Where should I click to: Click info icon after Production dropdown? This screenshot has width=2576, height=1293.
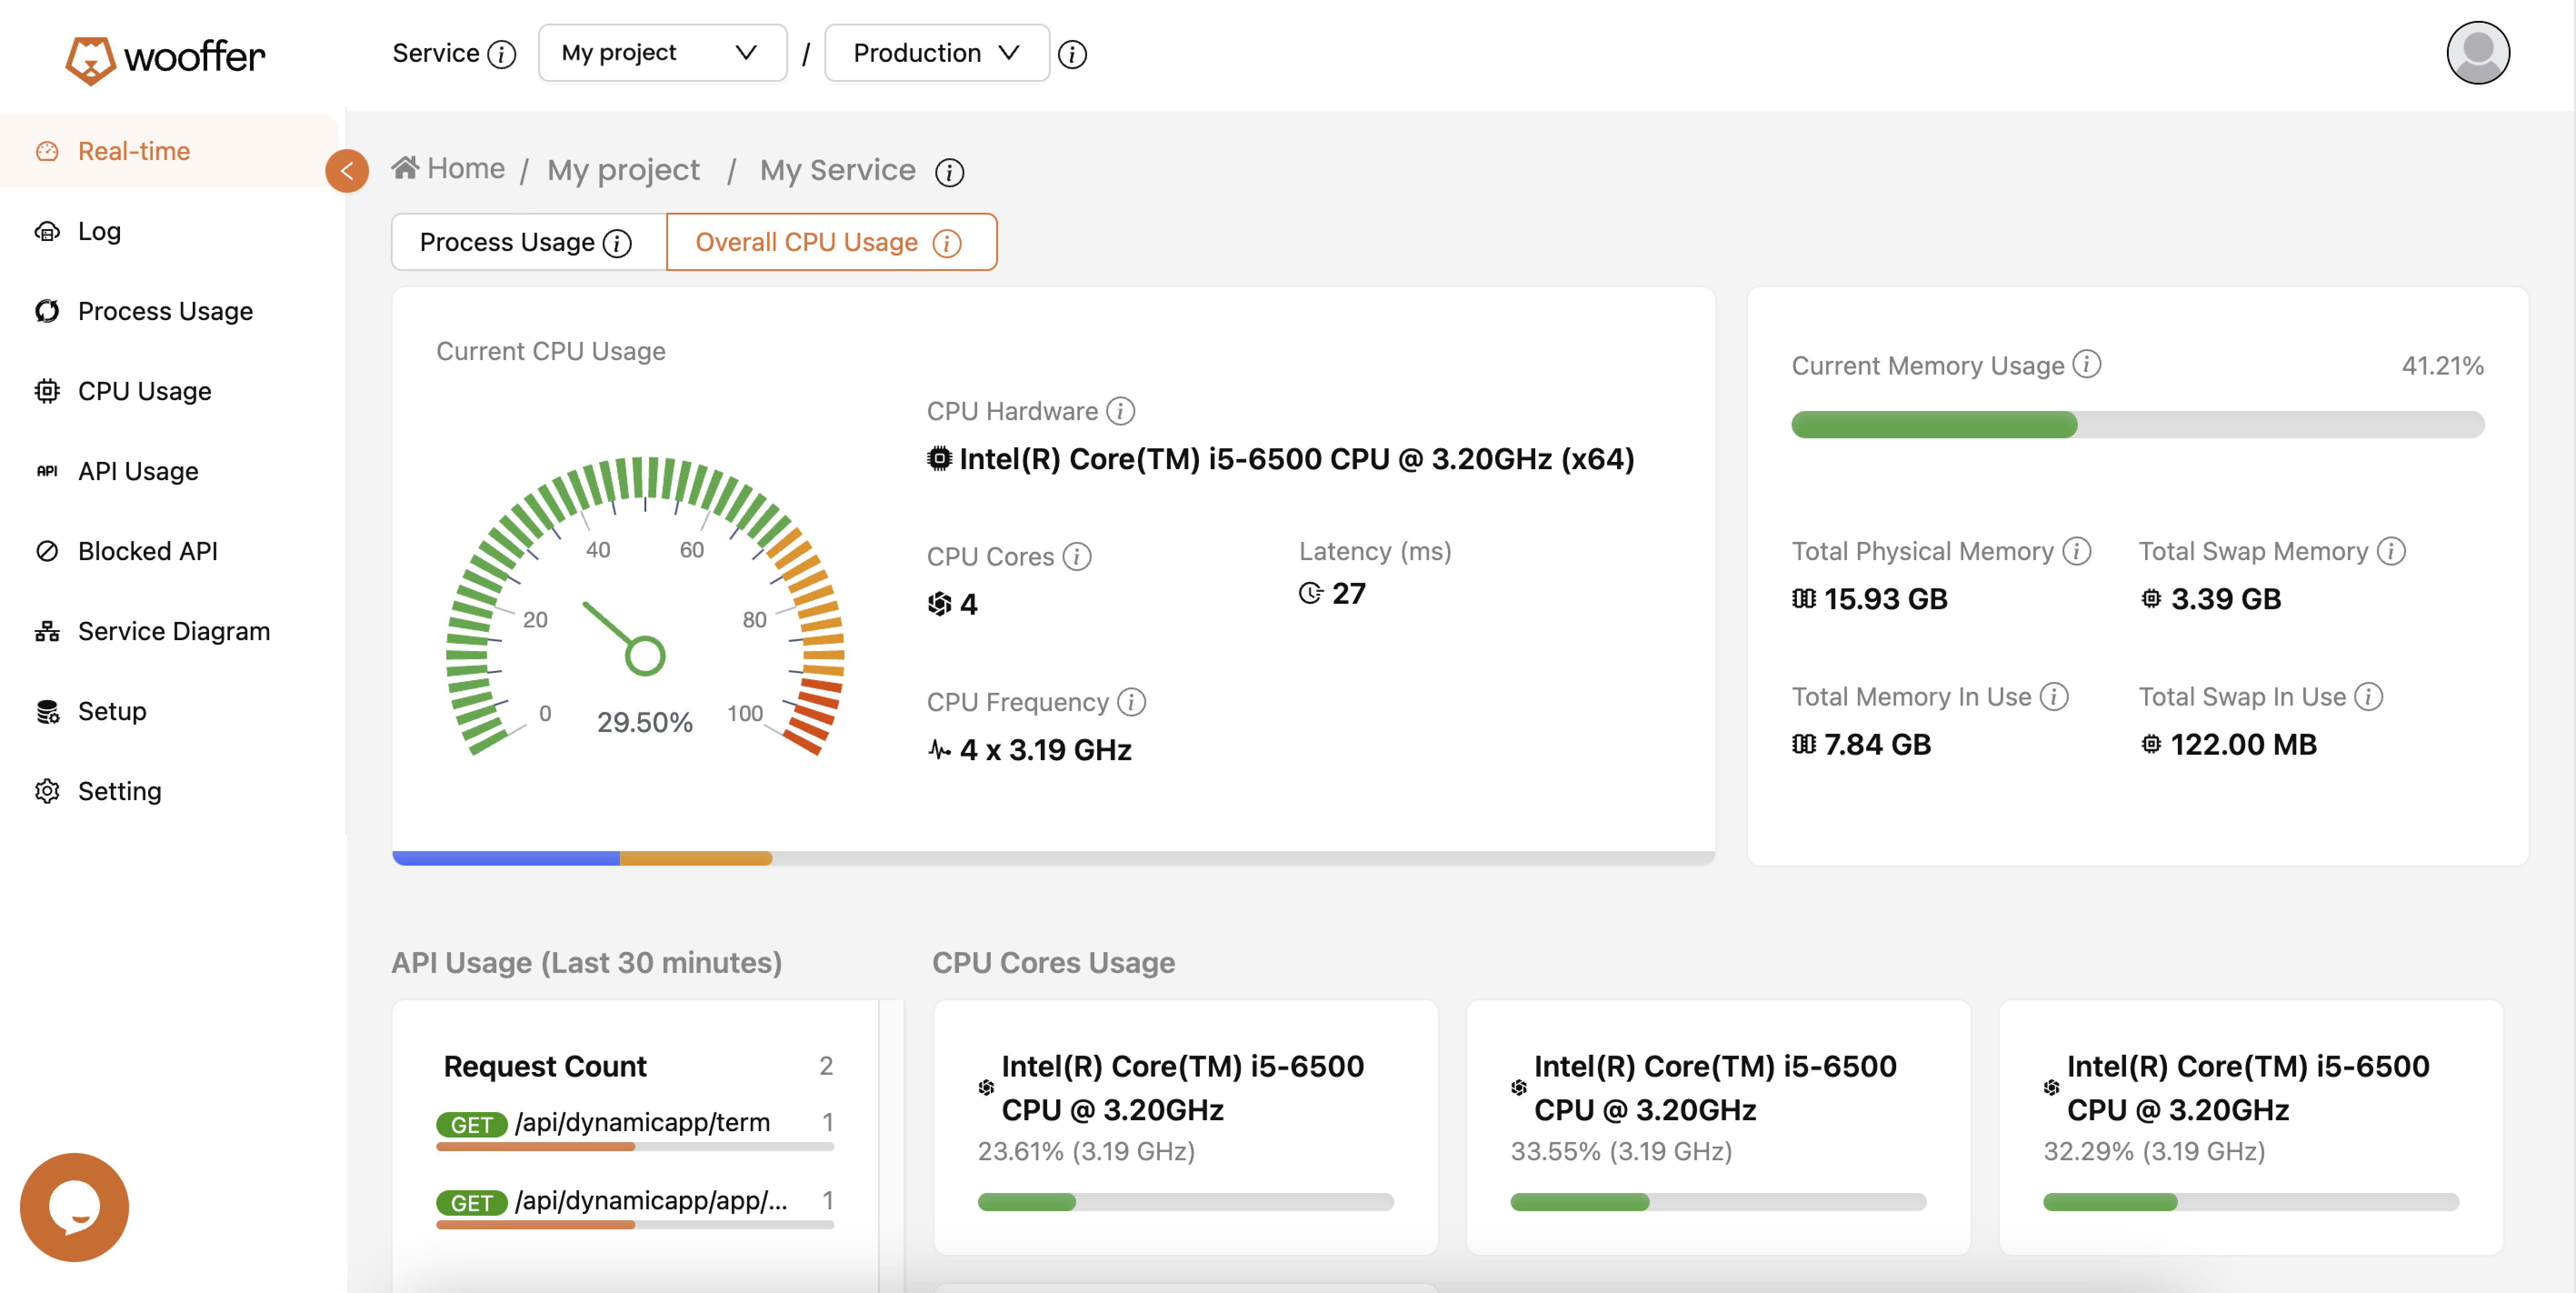1072,54
